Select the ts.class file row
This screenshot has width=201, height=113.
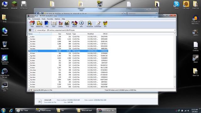point(68,84)
